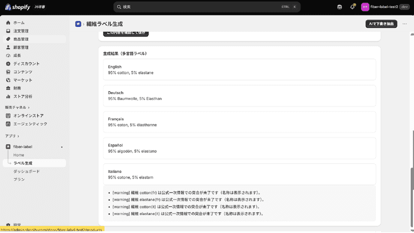
Task: Click the English label result card
Action: pos(239,69)
